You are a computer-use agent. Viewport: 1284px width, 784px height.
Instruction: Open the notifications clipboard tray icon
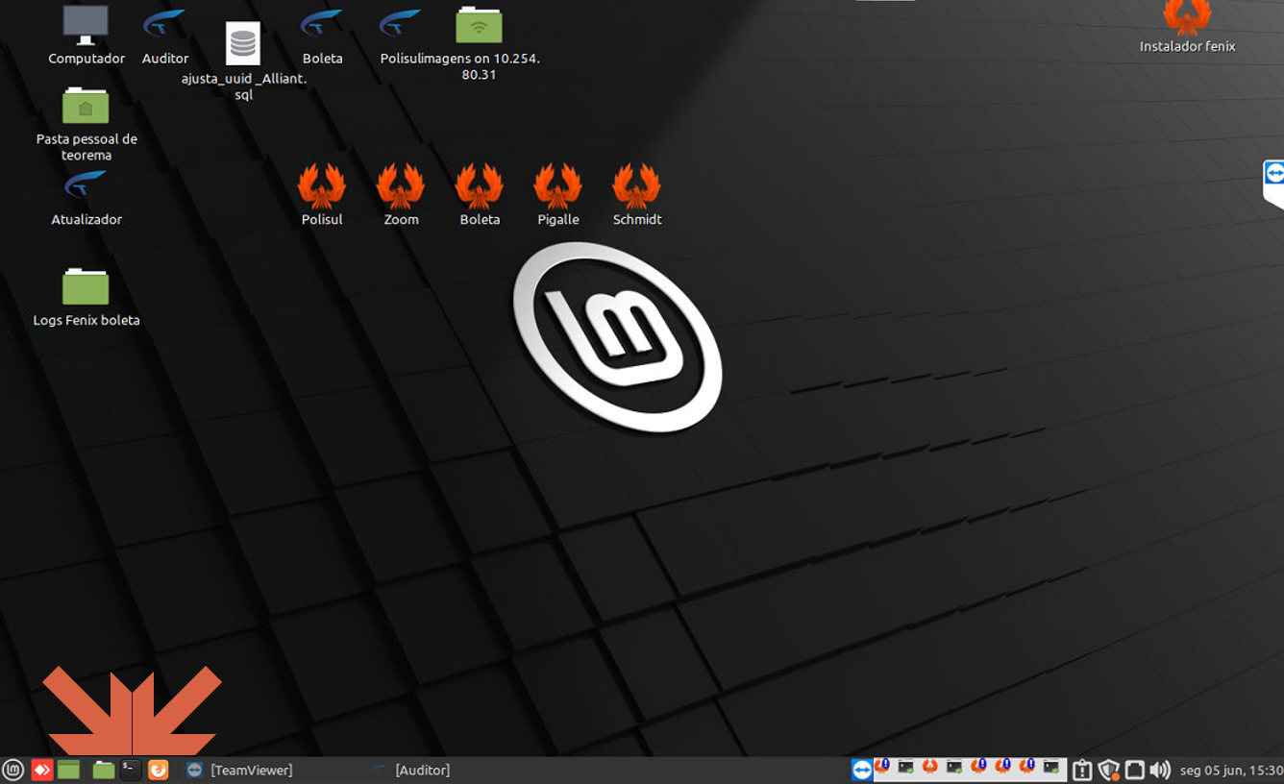[x=1082, y=770]
